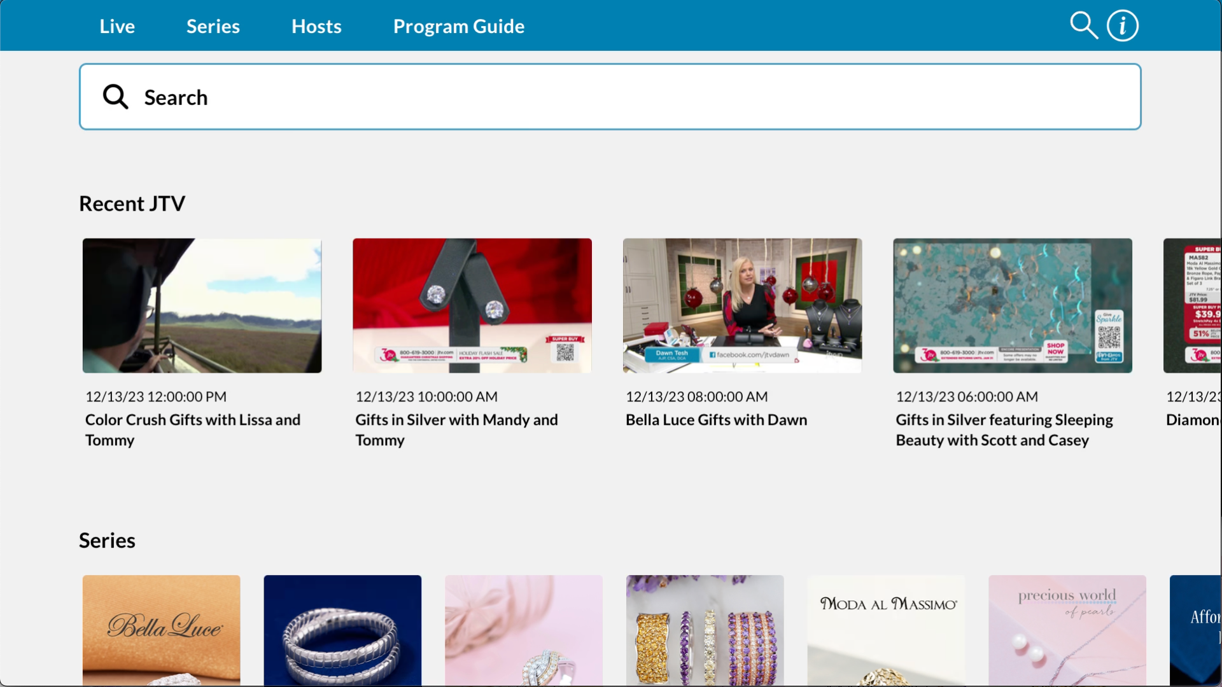Click the 12/13/23 12:00:00 PM timestamp

tap(156, 397)
